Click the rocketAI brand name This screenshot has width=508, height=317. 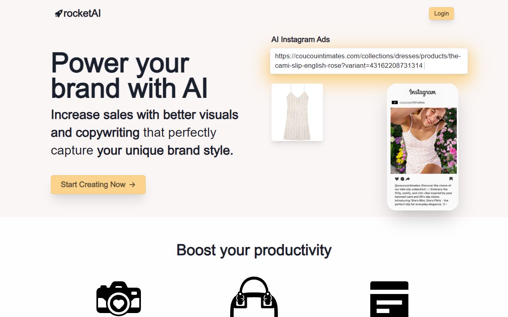[x=82, y=13]
